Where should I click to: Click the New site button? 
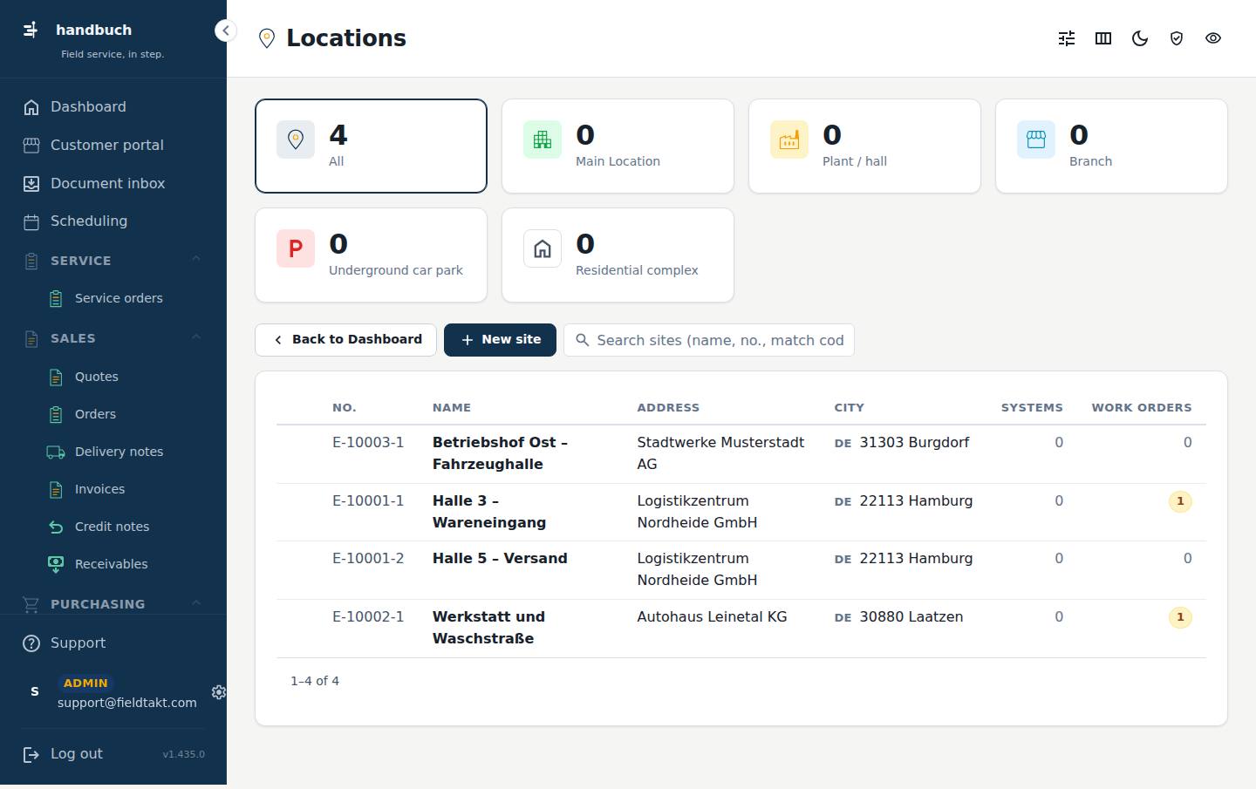[500, 340]
